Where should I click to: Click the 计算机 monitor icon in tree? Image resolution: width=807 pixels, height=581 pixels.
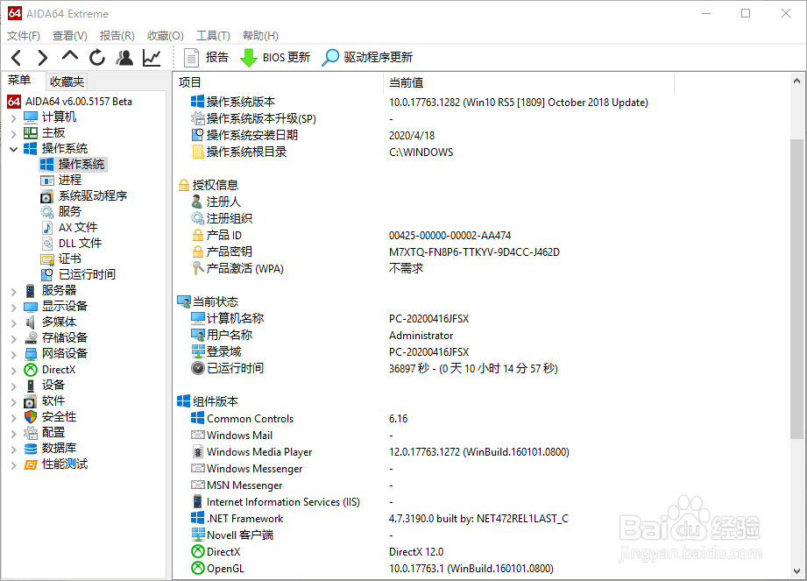point(31,117)
